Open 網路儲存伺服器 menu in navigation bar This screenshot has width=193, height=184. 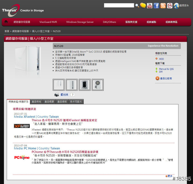(22, 22)
